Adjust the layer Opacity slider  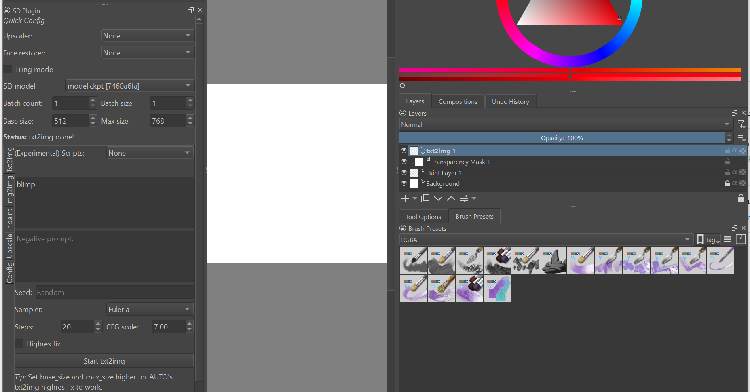[562, 137]
